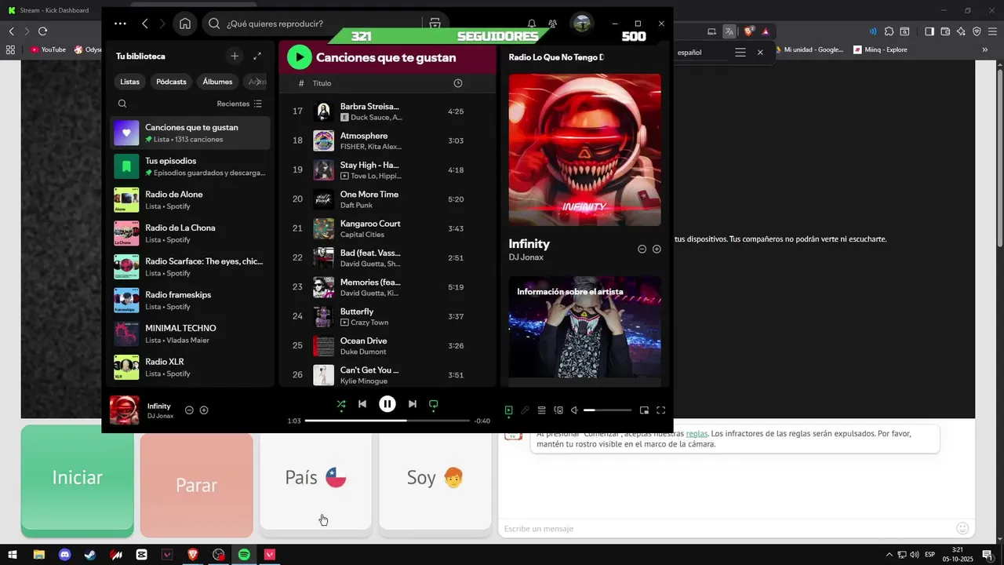
Task: Adjust the Spotify volume slider
Action: (x=608, y=410)
